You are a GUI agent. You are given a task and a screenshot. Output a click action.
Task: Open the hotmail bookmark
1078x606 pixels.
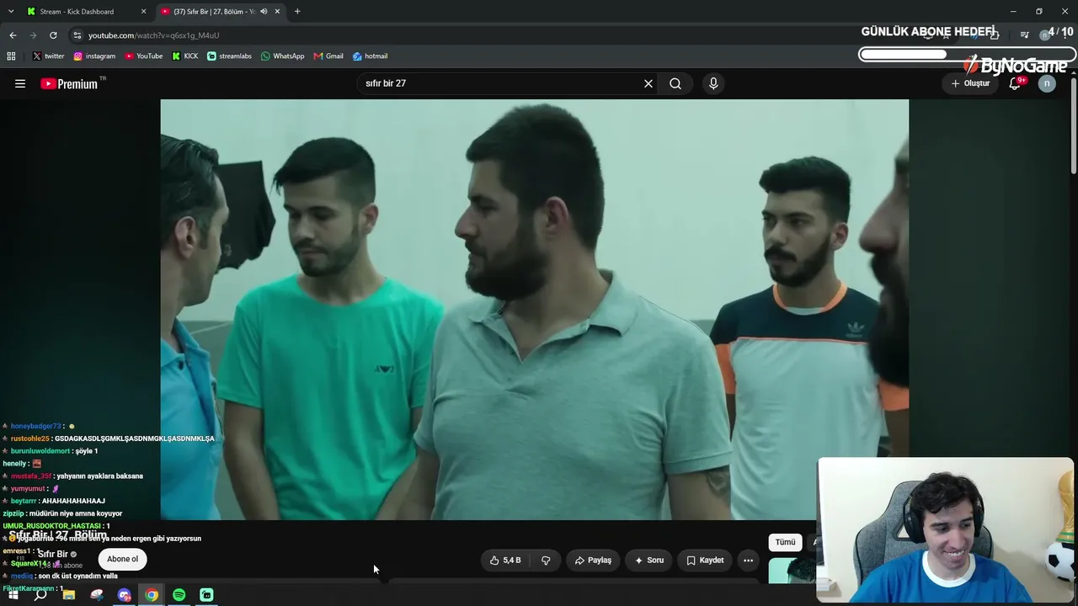pos(370,56)
